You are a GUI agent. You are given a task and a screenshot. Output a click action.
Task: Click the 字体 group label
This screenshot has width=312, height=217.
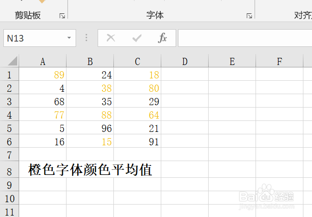[155, 15]
